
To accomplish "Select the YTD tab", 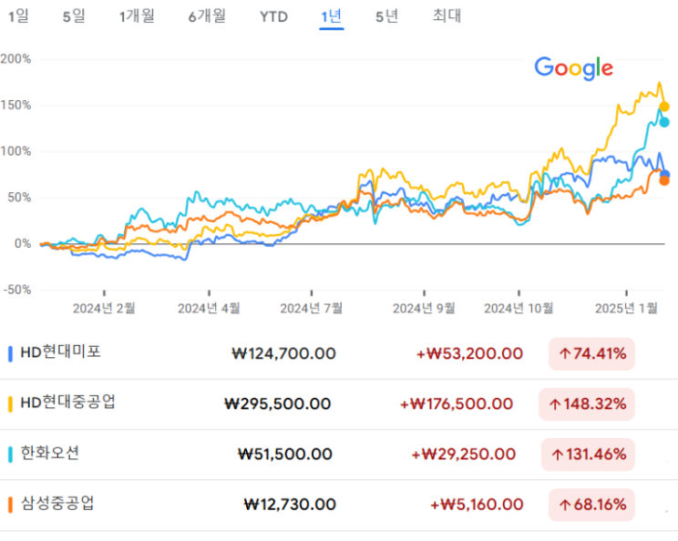I will tap(273, 17).
